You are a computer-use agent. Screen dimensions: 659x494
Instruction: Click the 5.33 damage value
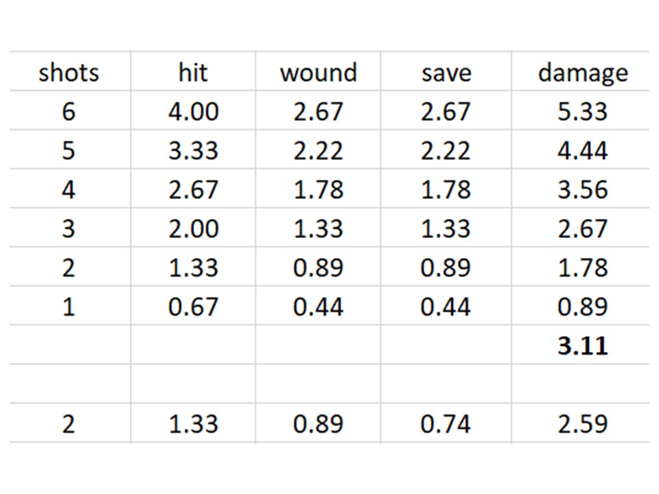point(582,111)
